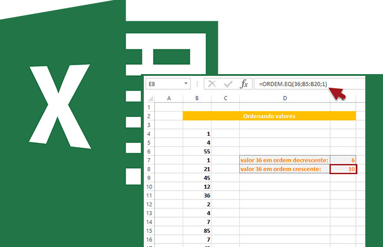The image size is (383, 247).
Task: Select the cell containing 12
Action: coord(197,186)
